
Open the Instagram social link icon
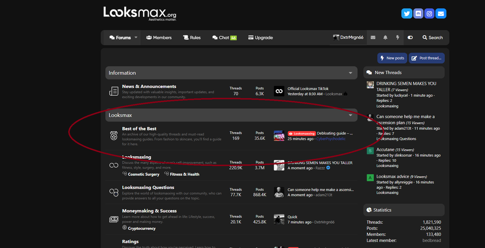pos(429,14)
